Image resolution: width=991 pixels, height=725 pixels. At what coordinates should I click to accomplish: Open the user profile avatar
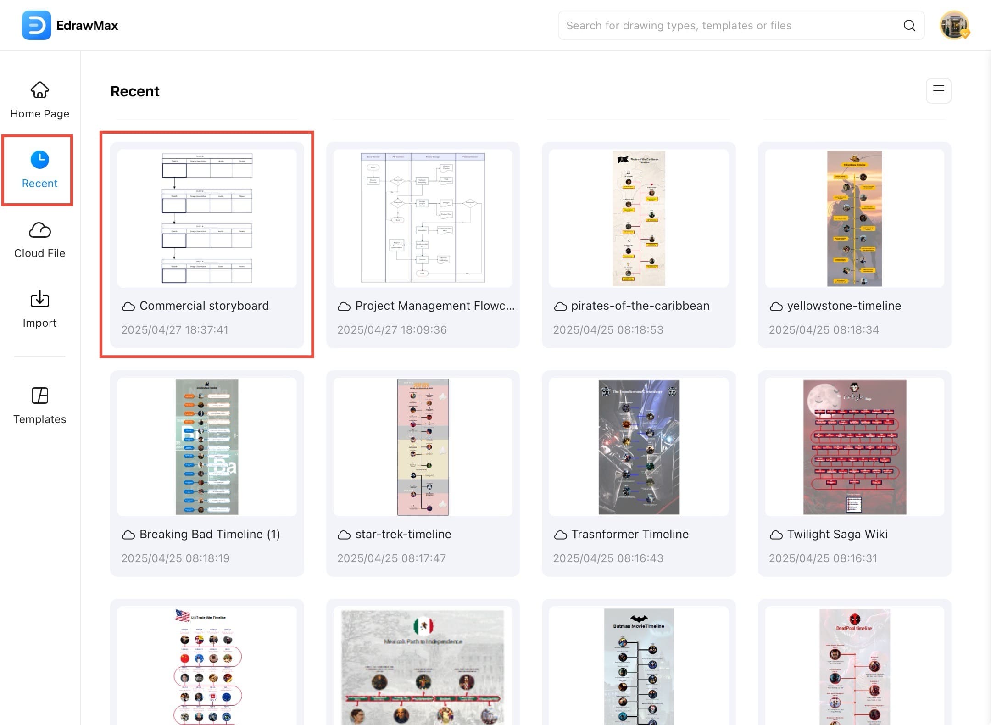[x=954, y=26]
